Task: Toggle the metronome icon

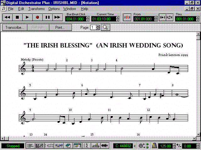Action: coord(154,146)
